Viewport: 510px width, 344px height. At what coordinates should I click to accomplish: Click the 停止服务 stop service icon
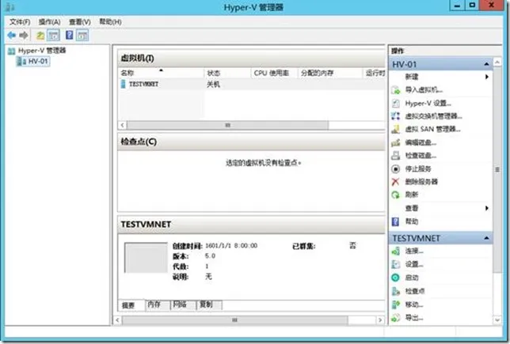(x=395, y=169)
